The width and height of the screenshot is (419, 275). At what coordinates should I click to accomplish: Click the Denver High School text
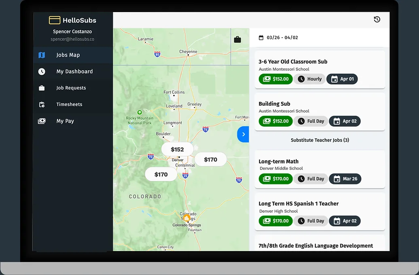[278, 211]
